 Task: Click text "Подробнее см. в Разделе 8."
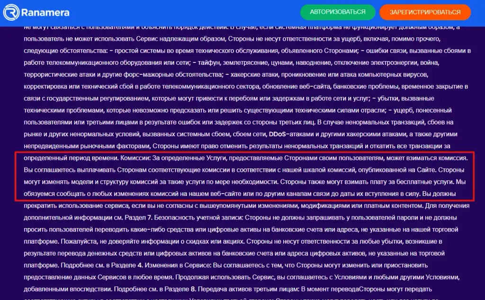pyautogui.click(x=155, y=289)
